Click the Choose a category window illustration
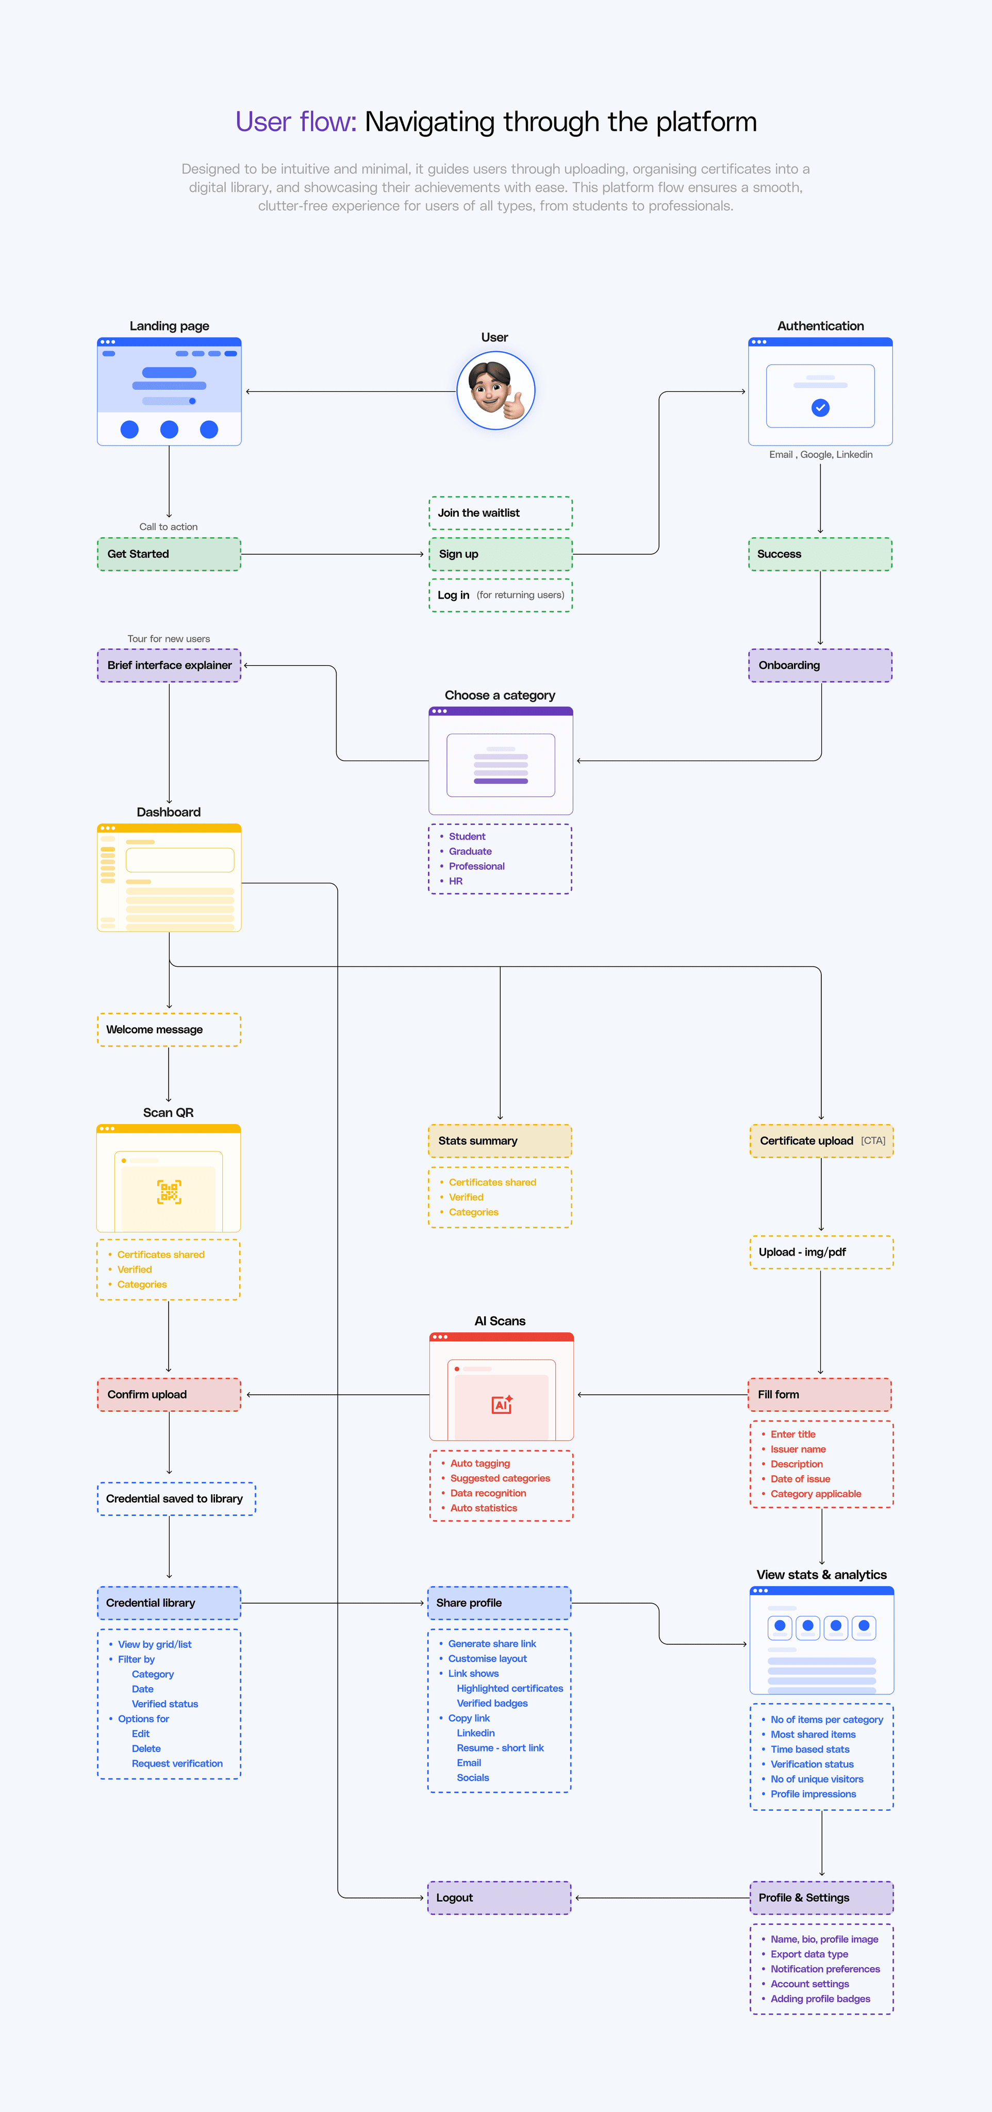This screenshot has width=992, height=2112. [x=500, y=761]
